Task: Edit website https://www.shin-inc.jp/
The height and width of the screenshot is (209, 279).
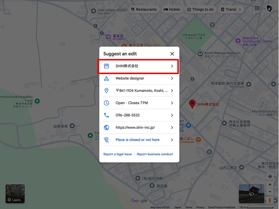Action: click(x=139, y=127)
